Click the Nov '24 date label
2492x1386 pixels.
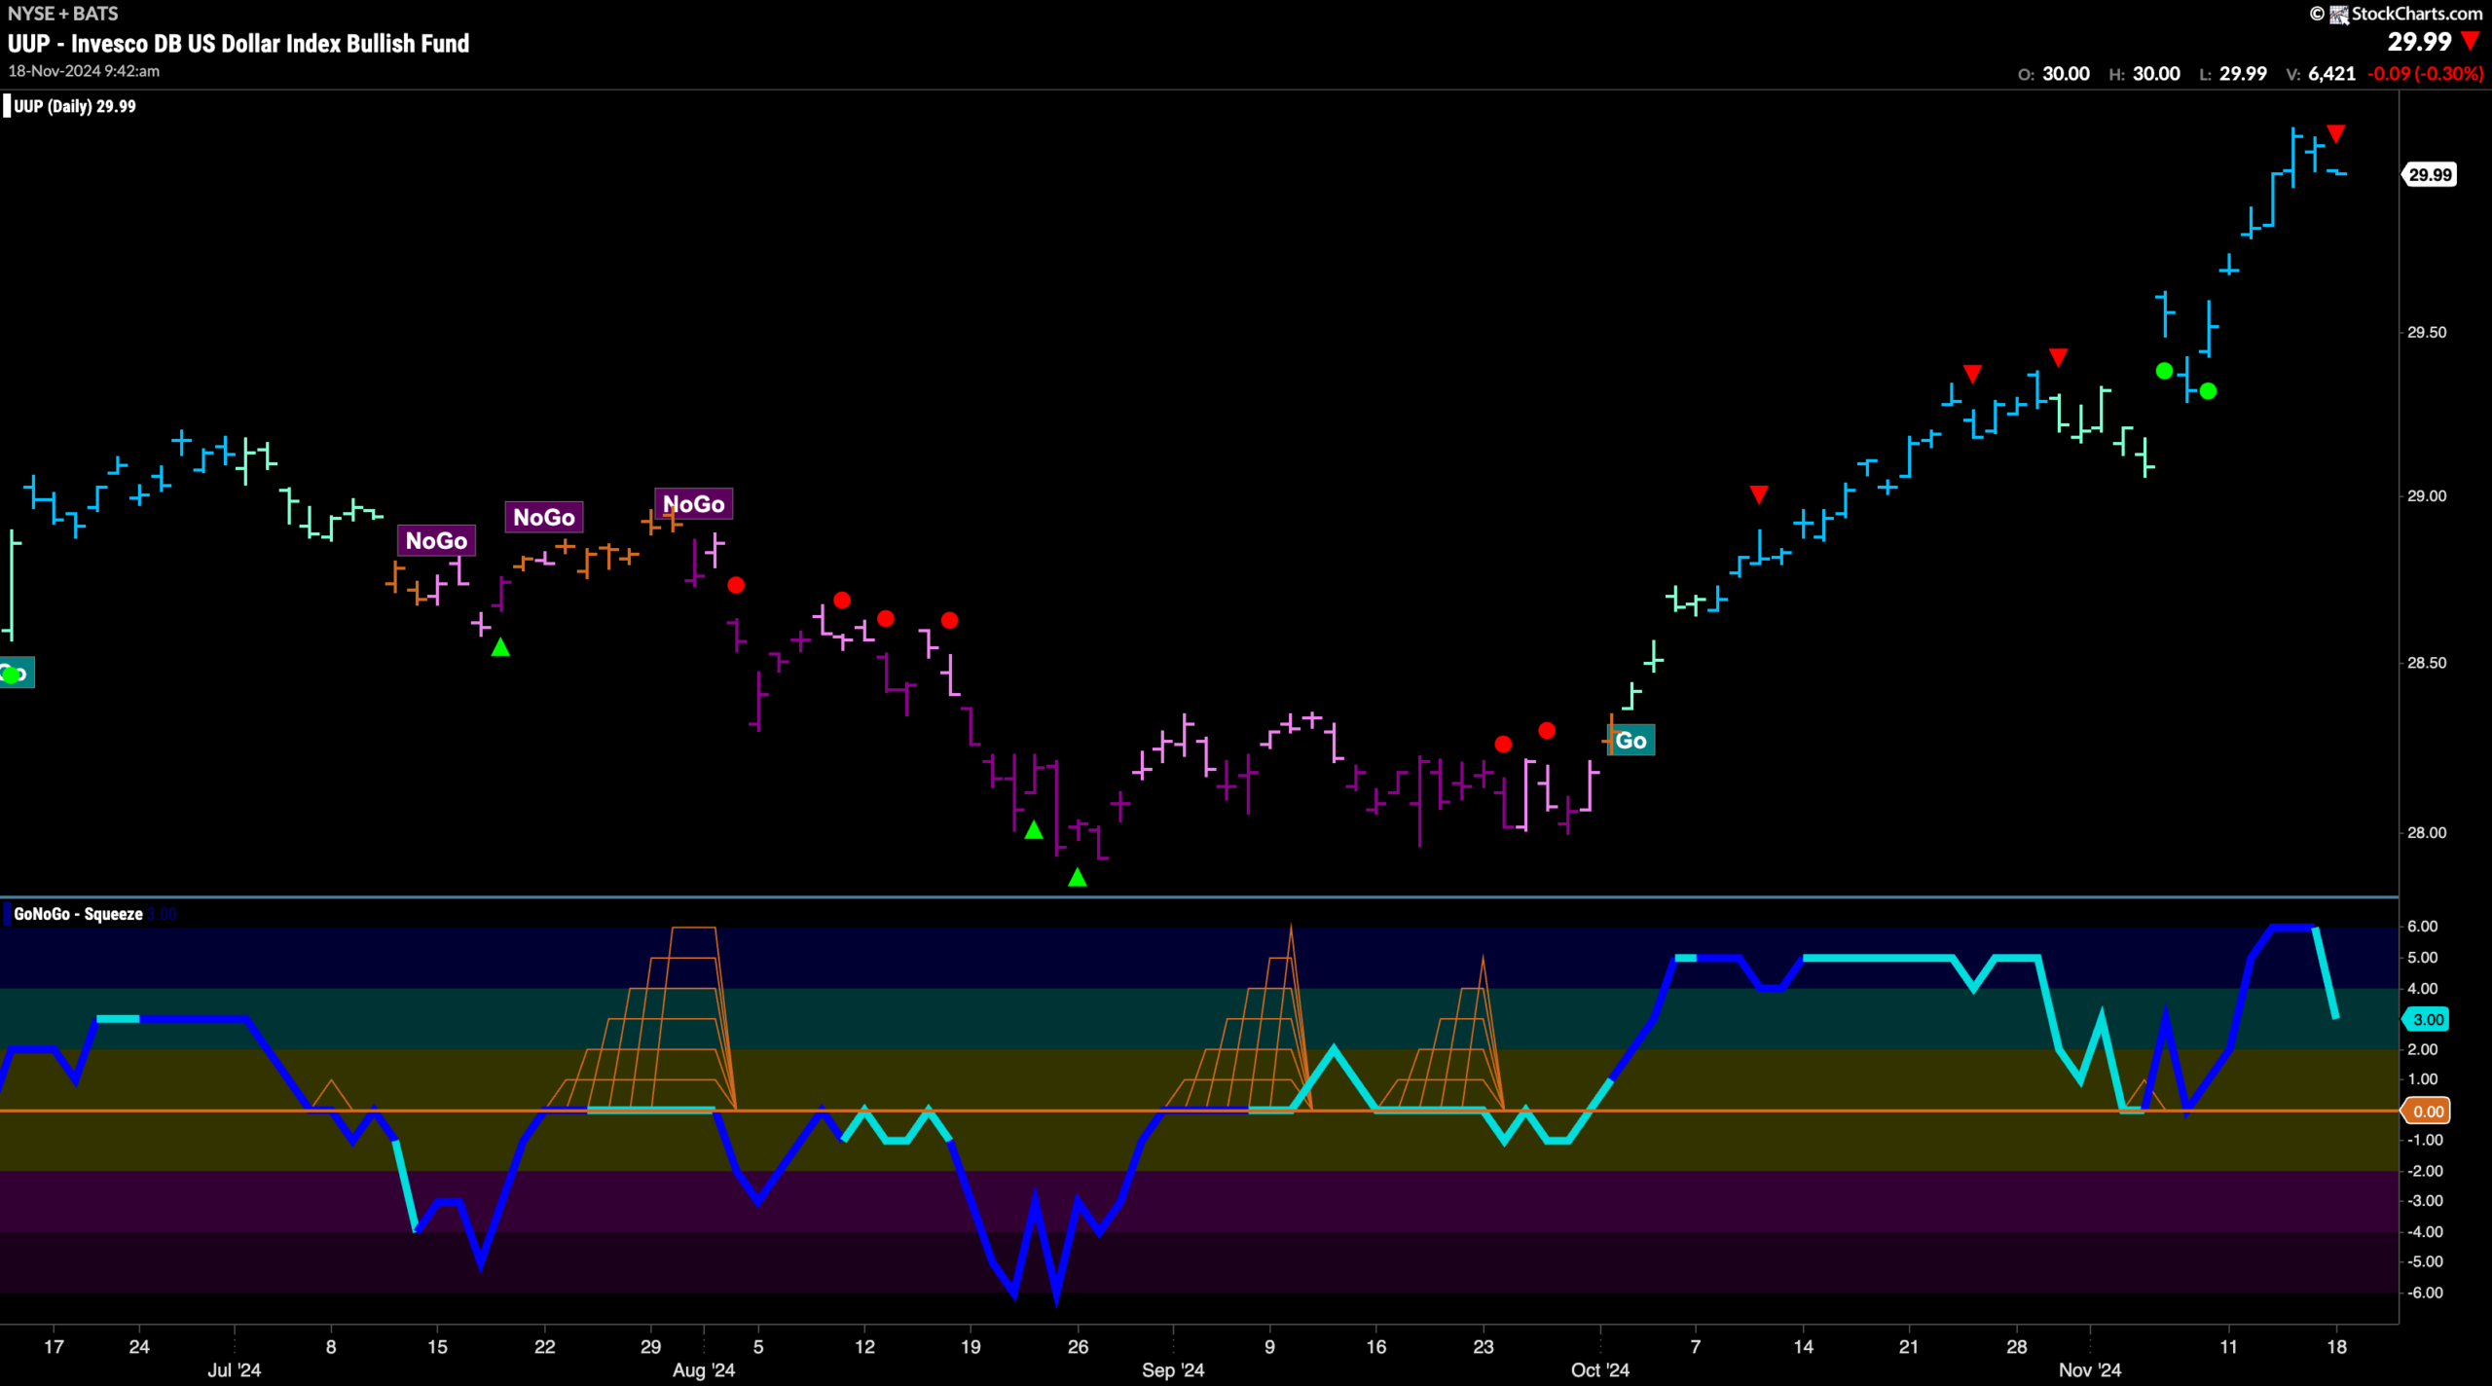2089,1369
